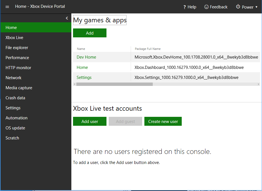Click Xbox Live test accounts heading
This screenshot has width=262, height=191.
[x=107, y=108]
